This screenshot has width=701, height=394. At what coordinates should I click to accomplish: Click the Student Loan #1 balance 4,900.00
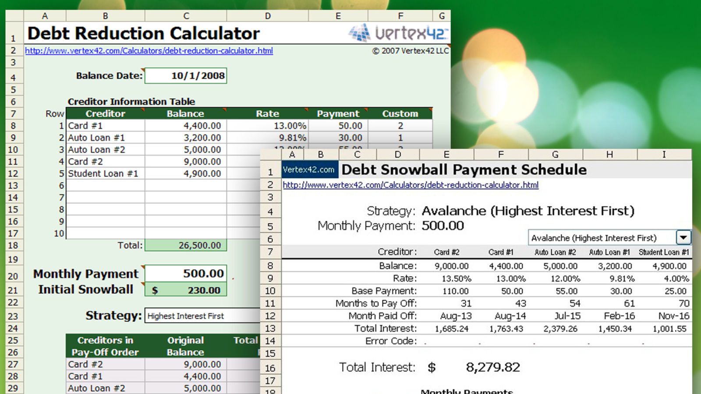(186, 174)
